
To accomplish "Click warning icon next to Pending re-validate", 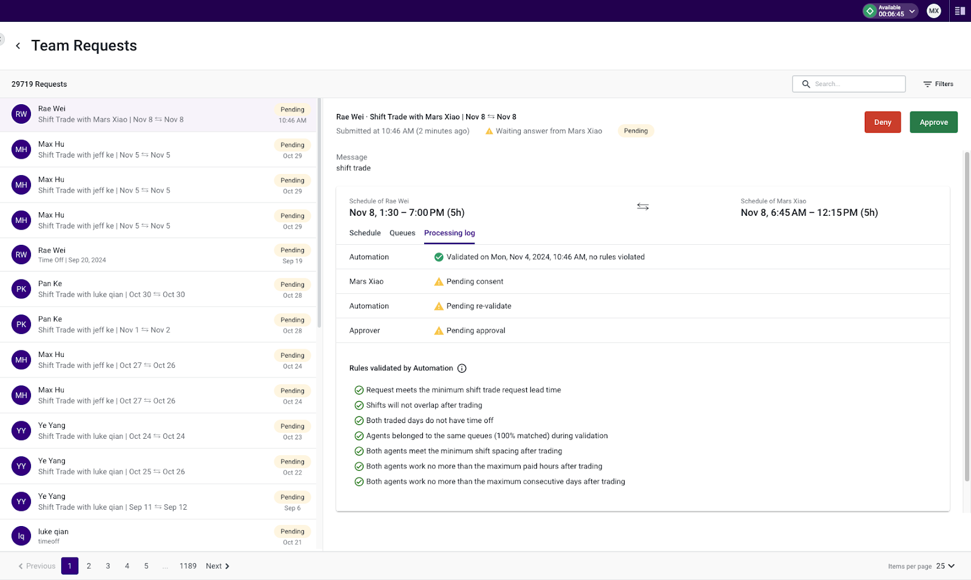I will (439, 306).
